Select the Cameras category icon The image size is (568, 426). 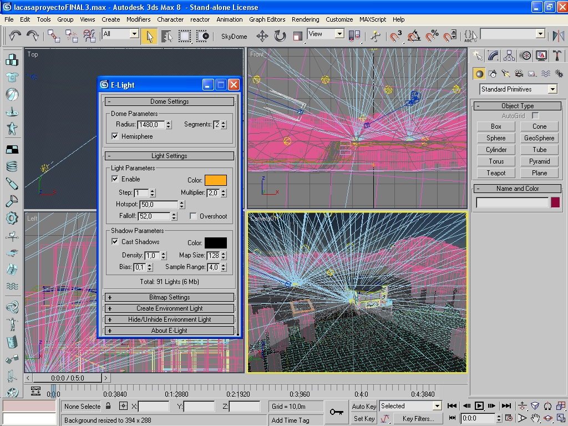coord(519,74)
